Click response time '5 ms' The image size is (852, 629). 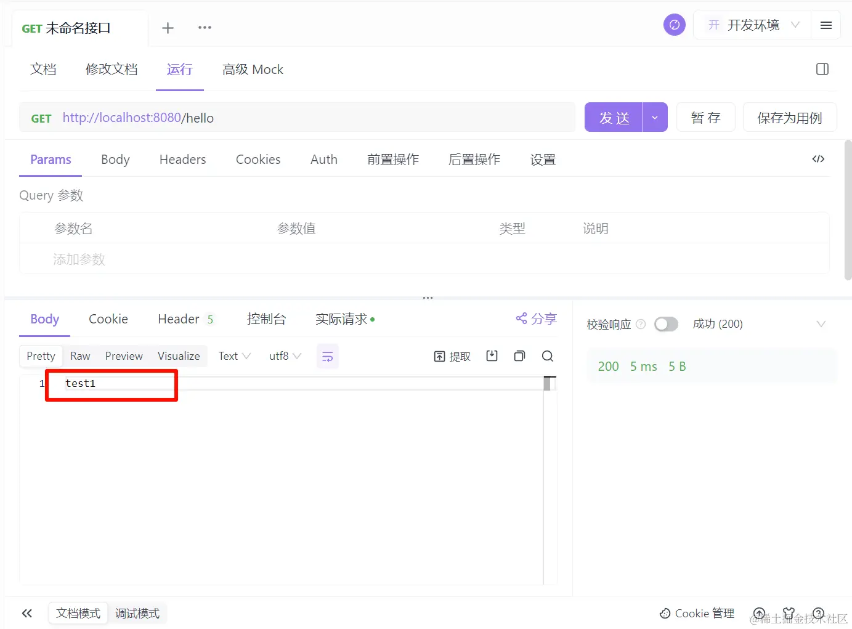[643, 367]
